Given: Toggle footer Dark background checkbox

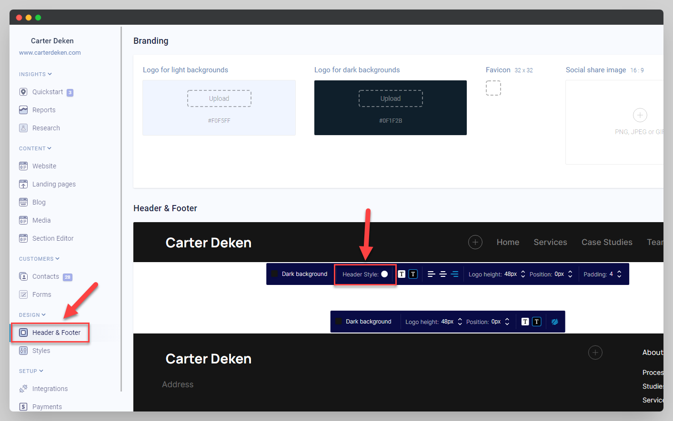Looking at the screenshot, I should click(339, 321).
